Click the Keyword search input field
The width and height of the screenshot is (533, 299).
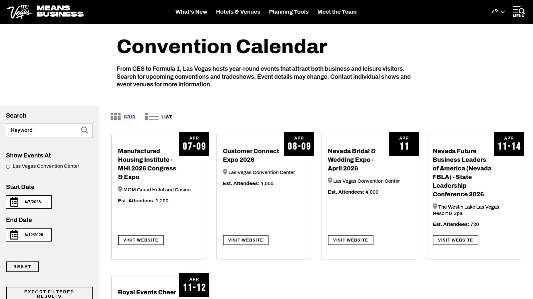[x=43, y=130]
